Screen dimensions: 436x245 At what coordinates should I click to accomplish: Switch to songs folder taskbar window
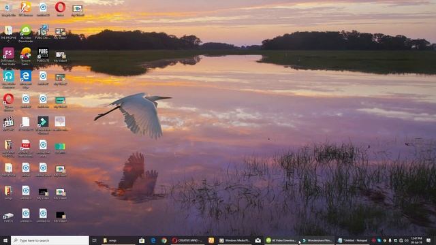click(x=119, y=240)
